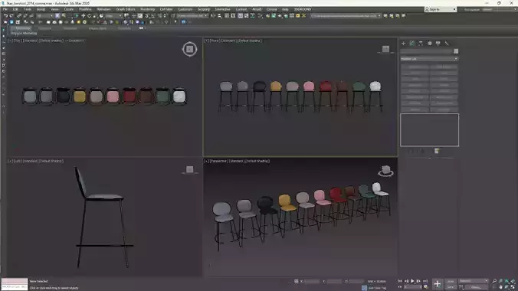Open the Selected key filter dropdown
This screenshot has height=291, width=518.
474,281
